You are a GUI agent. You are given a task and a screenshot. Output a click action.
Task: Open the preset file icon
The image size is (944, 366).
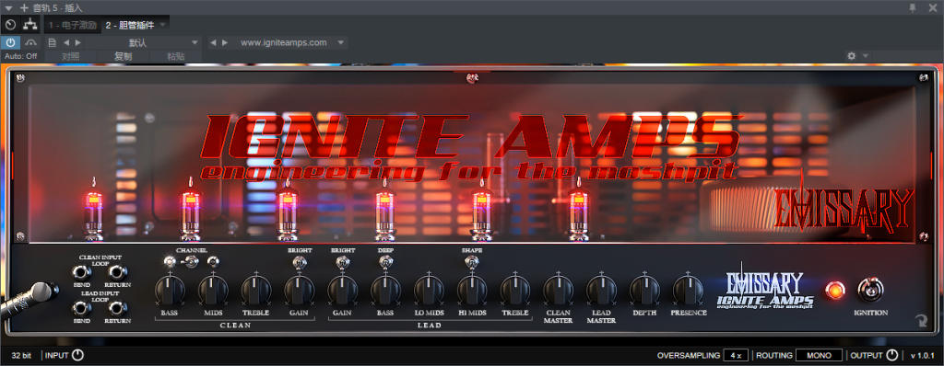pos(52,42)
